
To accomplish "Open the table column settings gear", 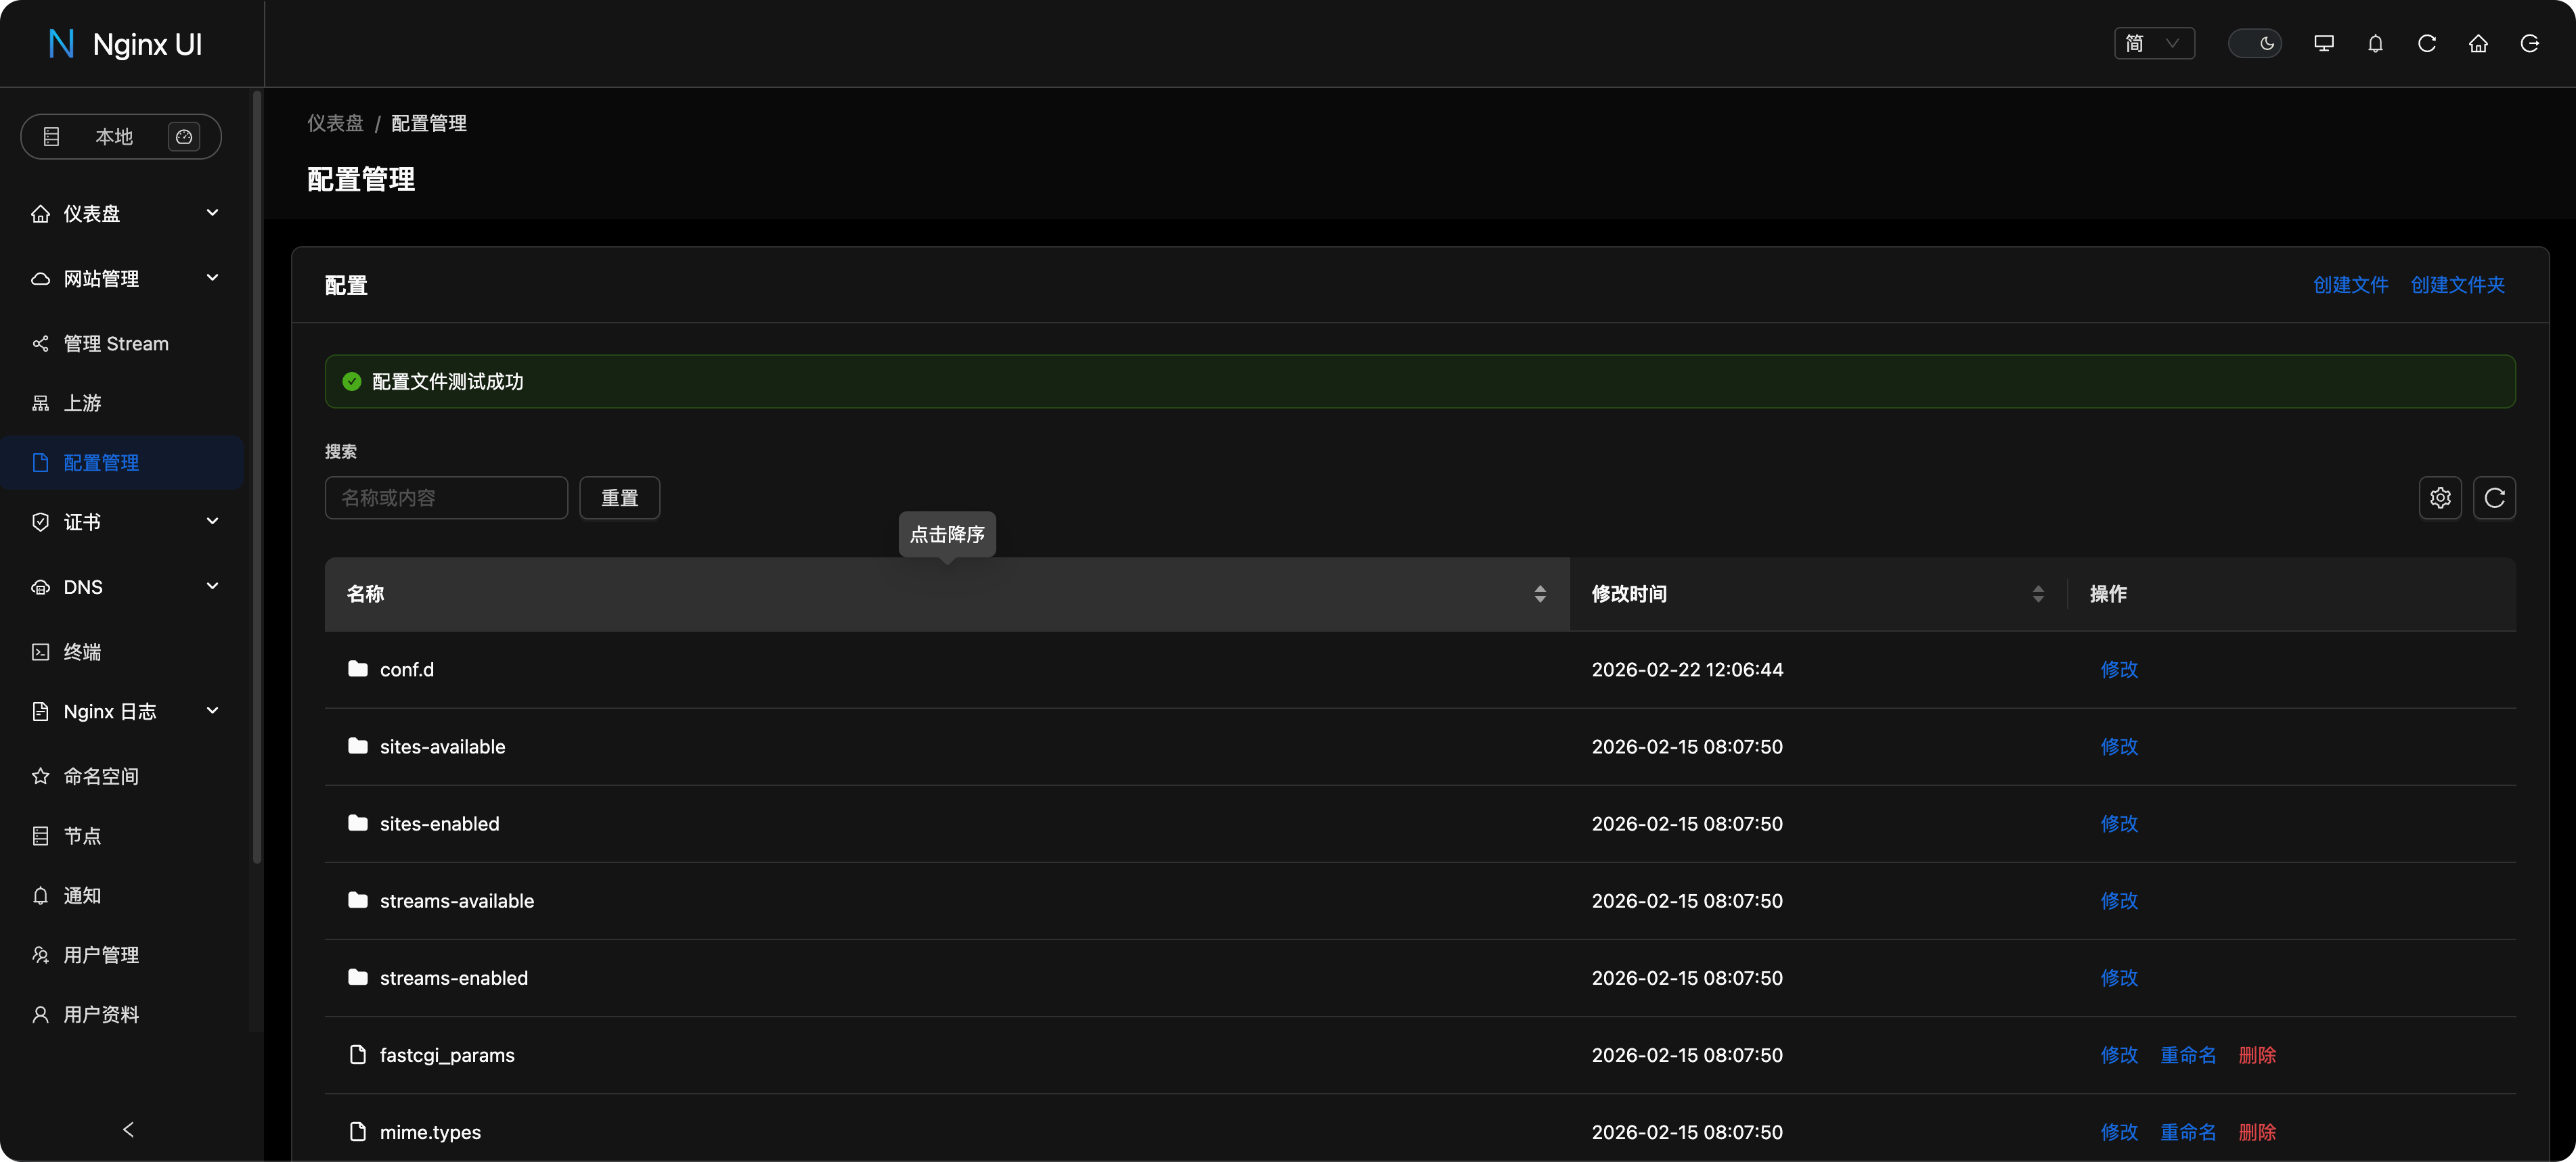I will [2440, 498].
